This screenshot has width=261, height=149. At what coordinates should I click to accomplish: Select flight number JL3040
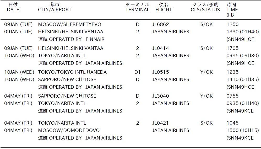click(161, 96)
